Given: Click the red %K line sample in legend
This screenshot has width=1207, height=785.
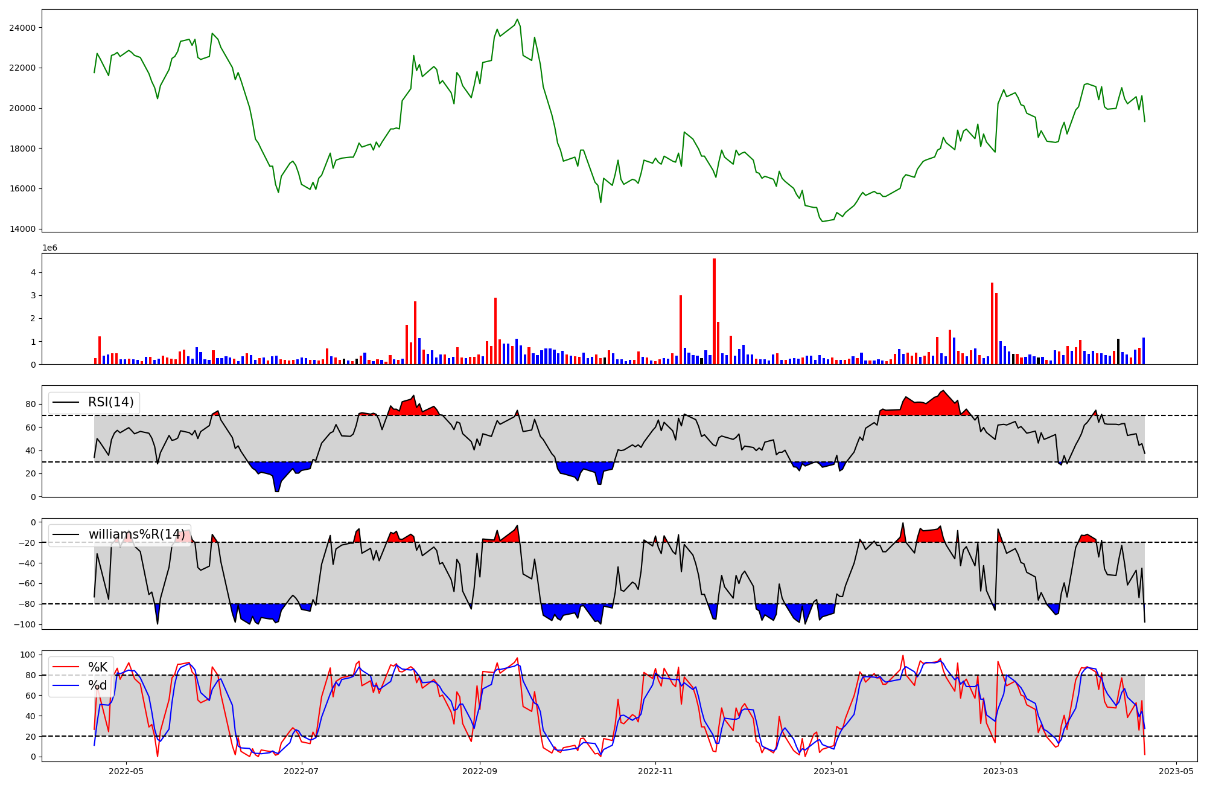Looking at the screenshot, I should [x=66, y=667].
